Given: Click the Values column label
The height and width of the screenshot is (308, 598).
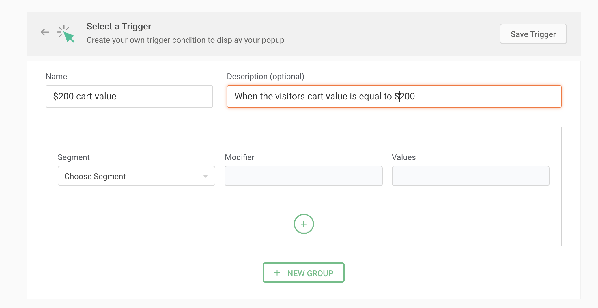Looking at the screenshot, I should 403,157.
